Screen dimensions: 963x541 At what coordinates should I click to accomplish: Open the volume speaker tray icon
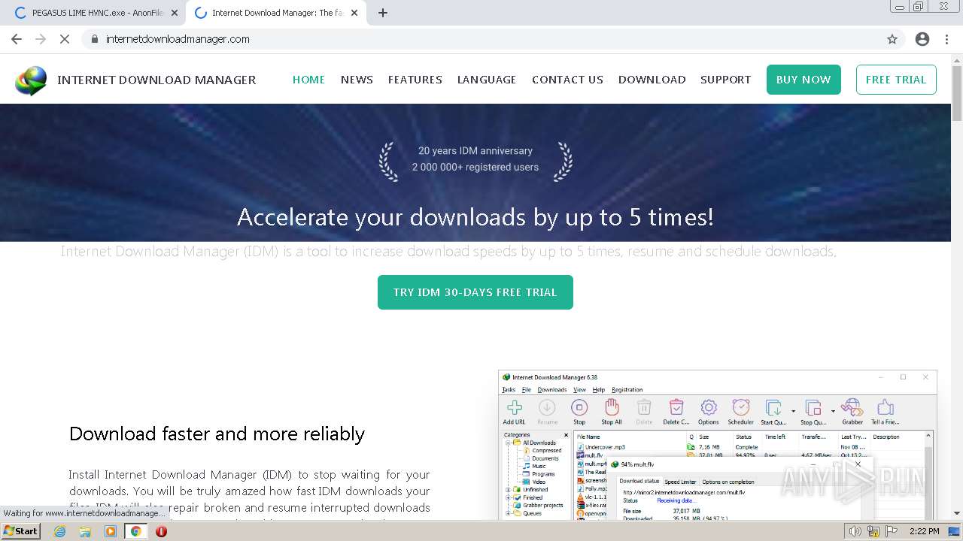pyautogui.click(x=855, y=531)
